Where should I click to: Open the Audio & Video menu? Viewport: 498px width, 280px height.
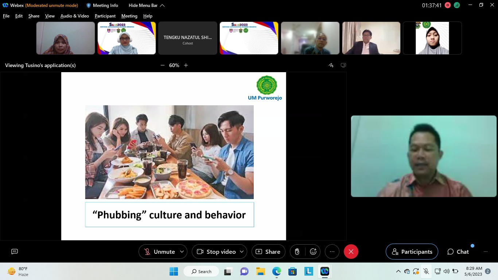click(75, 16)
